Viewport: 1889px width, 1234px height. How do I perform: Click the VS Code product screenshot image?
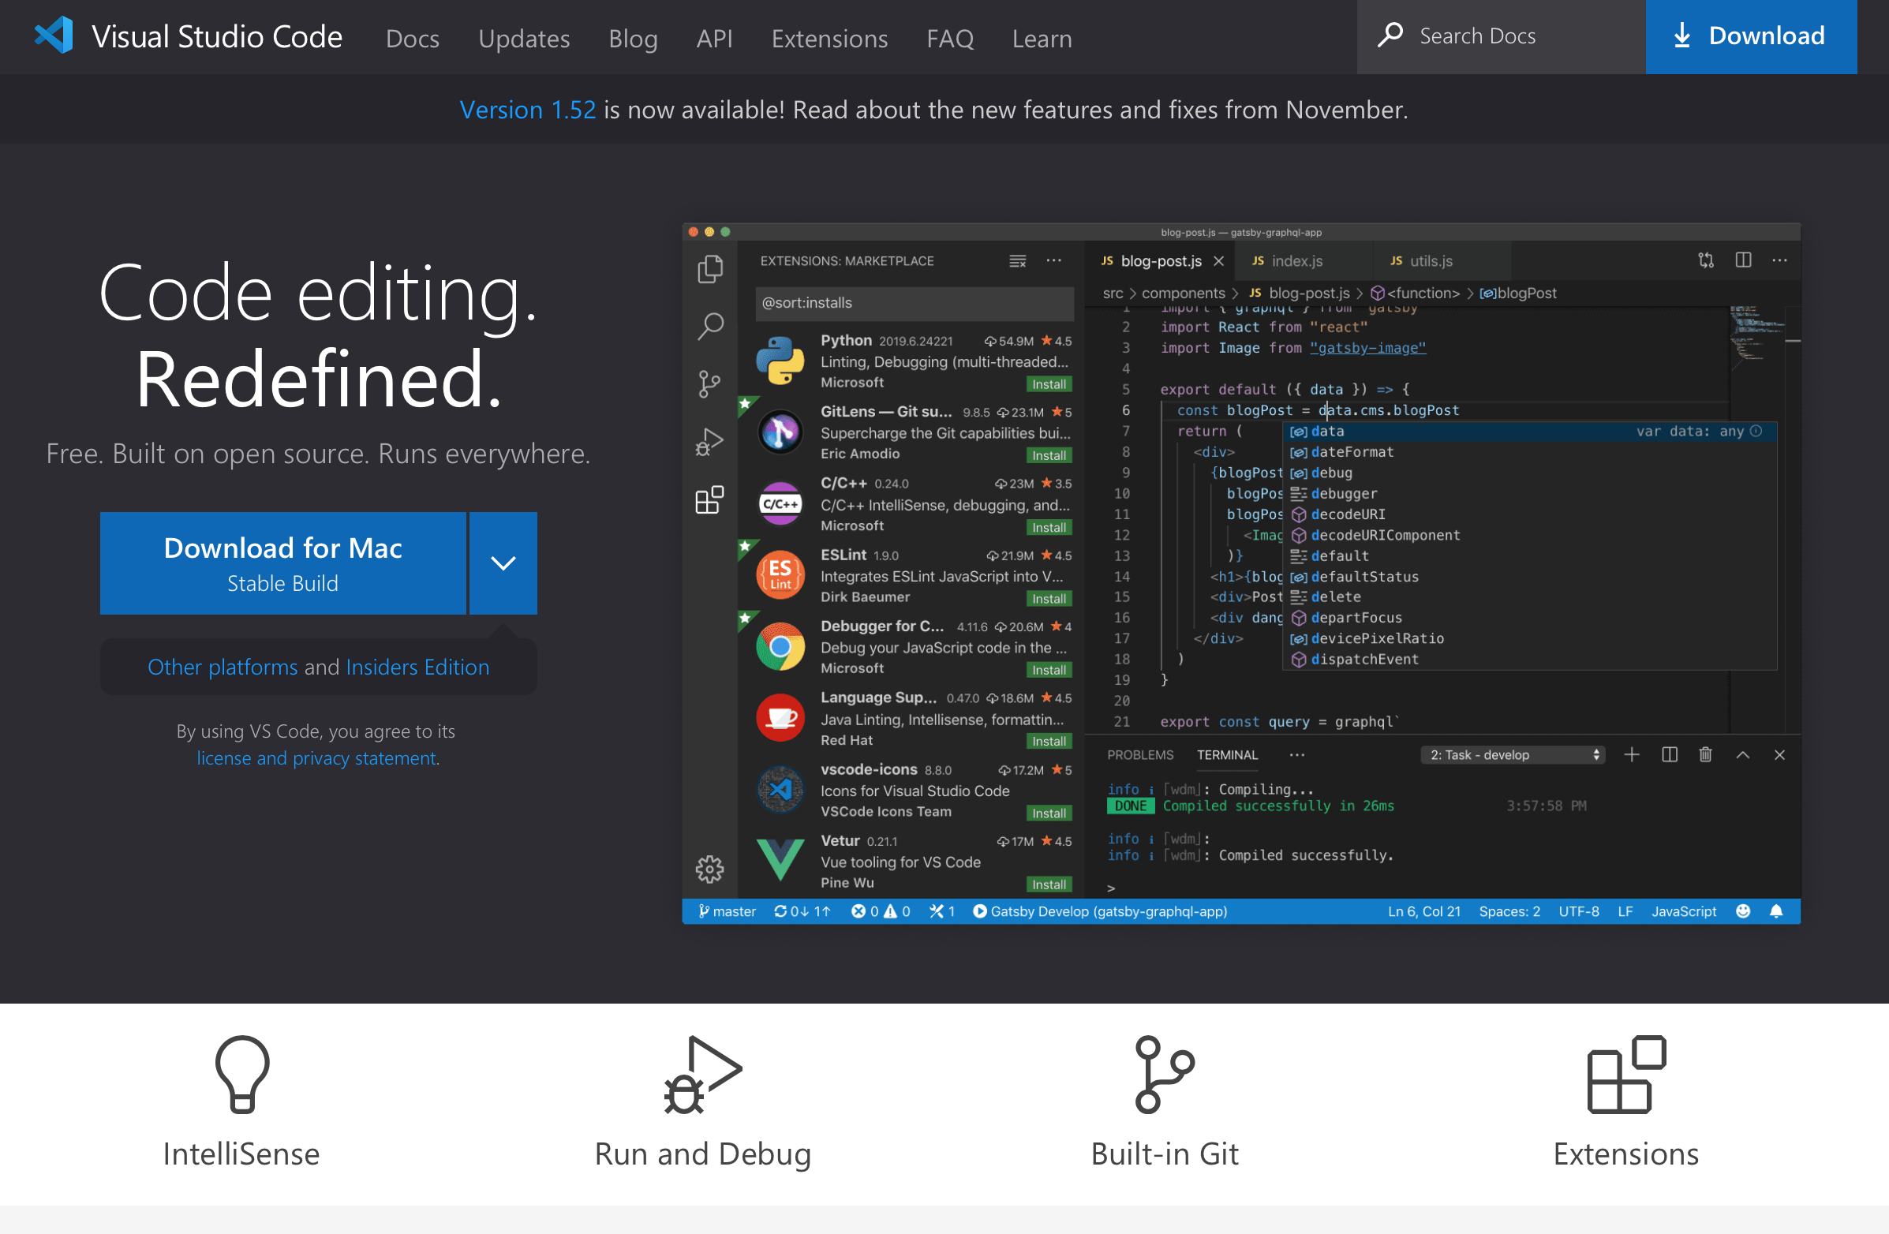(x=1240, y=573)
